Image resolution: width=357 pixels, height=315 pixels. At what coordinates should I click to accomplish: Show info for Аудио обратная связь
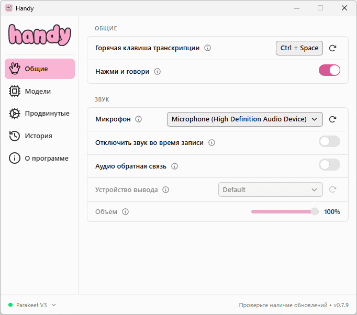[175, 166]
